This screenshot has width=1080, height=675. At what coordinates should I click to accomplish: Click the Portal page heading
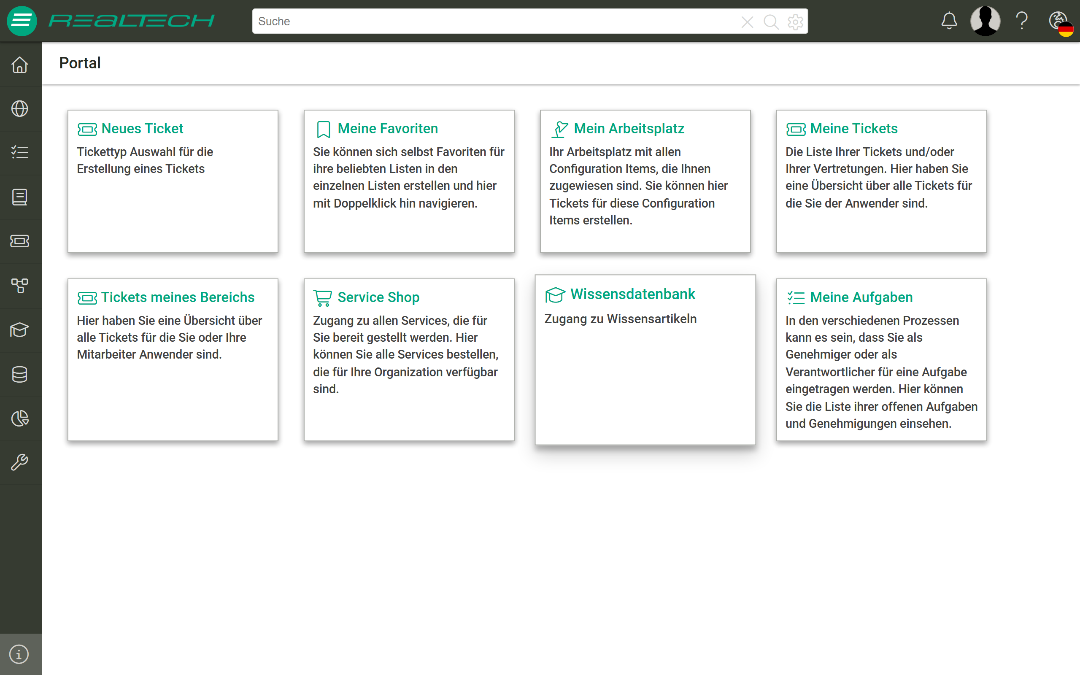(80, 63)
